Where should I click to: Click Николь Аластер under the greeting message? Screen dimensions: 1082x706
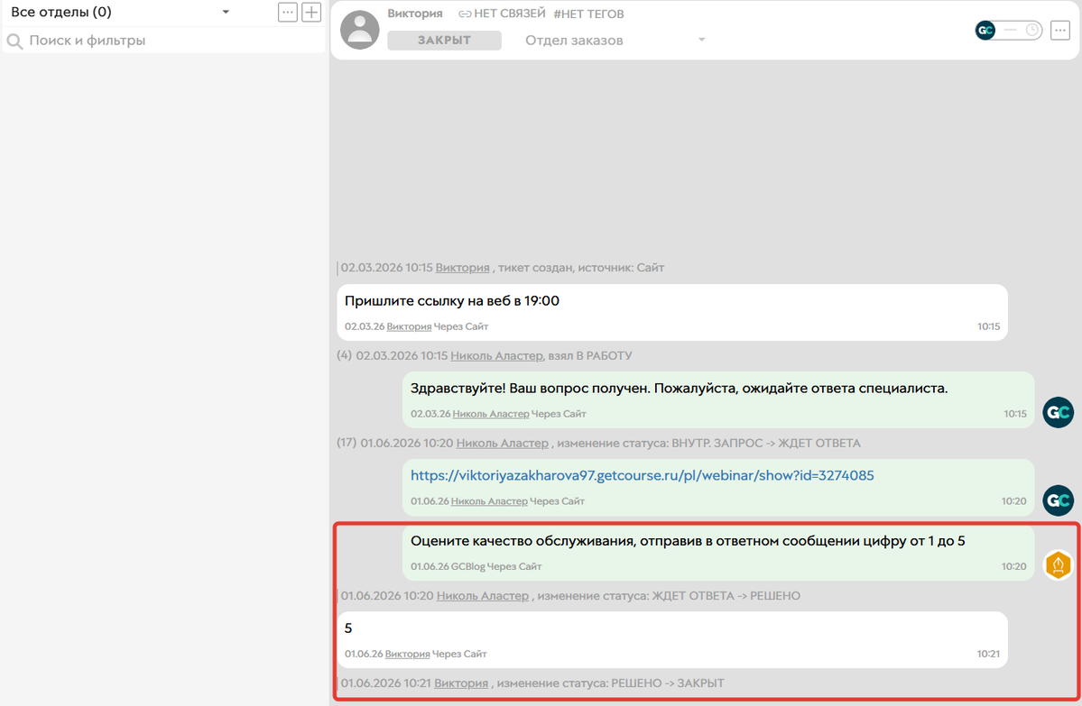click(x=491, y=414)
